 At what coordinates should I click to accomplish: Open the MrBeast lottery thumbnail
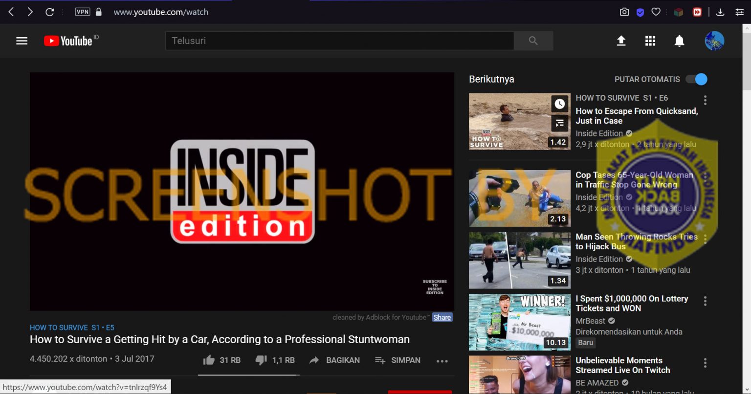[x=520, y=322]
